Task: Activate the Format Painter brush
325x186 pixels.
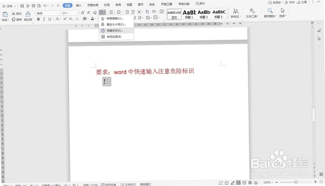Action: click(x=28, y=16)
